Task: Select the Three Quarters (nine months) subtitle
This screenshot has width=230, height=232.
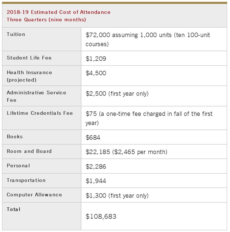Action: (x=46, y=20)
